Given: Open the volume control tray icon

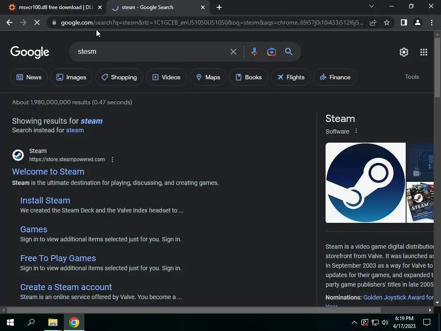Looking at the screenshot, I should [x=385, y=322].
